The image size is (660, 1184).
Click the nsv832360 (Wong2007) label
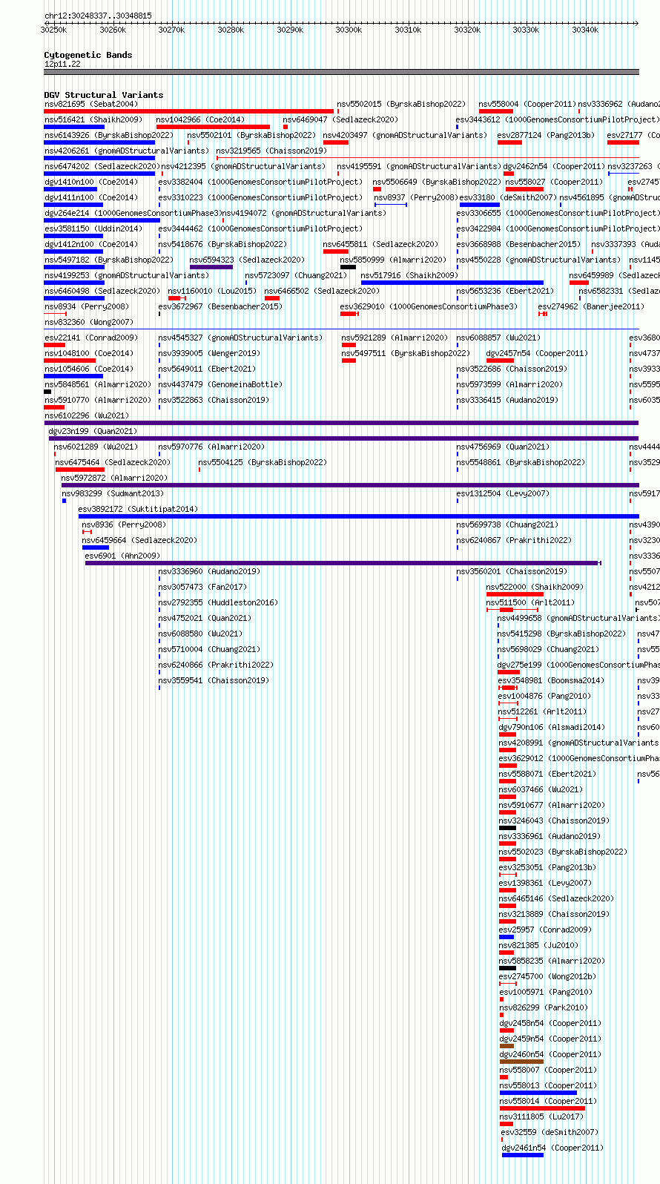tap(89, 322)
